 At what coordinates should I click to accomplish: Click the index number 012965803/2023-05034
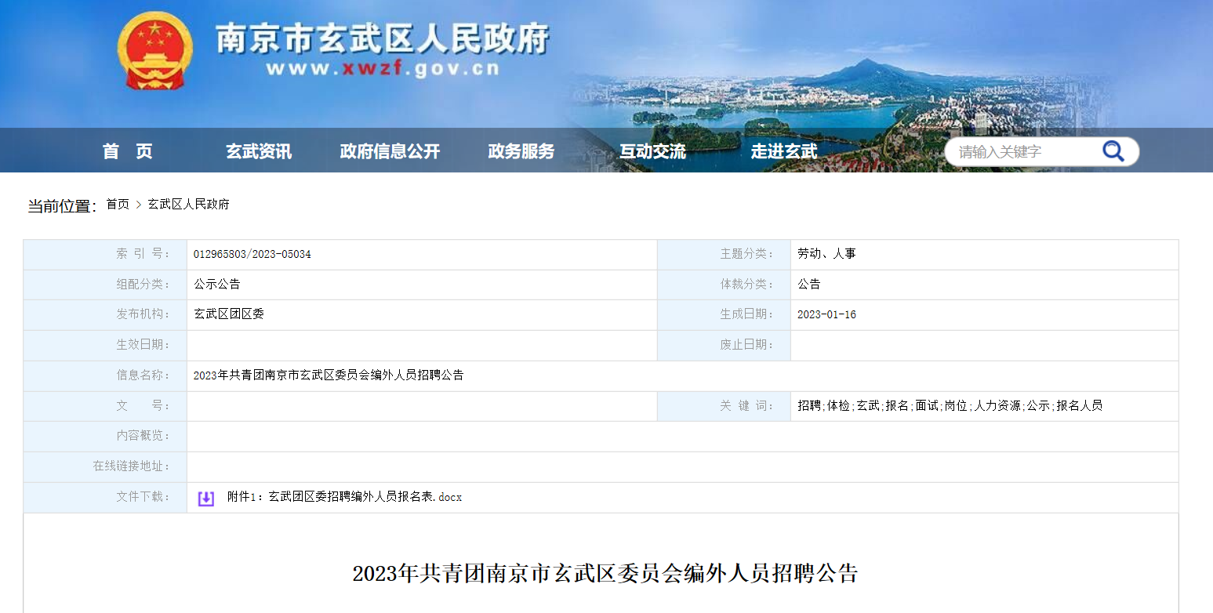(x=252, y=254)
